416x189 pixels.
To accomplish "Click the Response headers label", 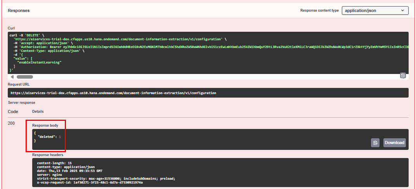I will click(48, 155).
